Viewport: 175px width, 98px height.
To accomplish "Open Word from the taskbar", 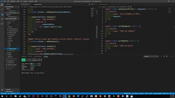I will point(78,96).
